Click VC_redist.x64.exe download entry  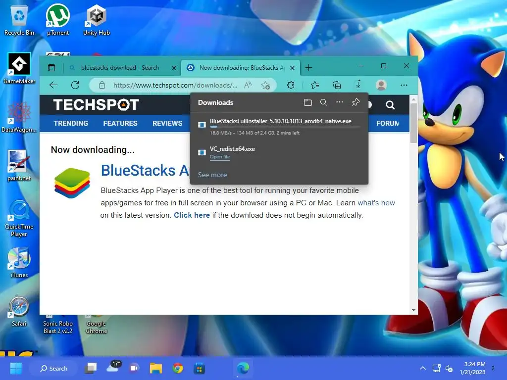(279, 152)
